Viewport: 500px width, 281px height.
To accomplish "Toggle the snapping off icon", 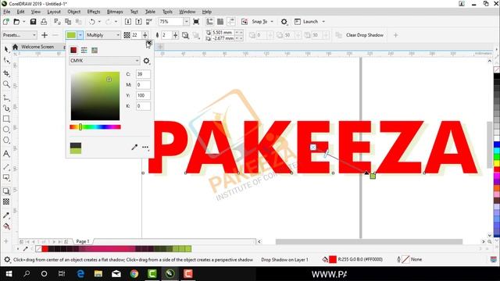I will point(245,22).
